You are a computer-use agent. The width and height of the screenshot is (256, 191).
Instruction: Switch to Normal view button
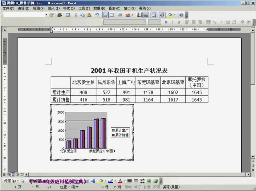4,175
